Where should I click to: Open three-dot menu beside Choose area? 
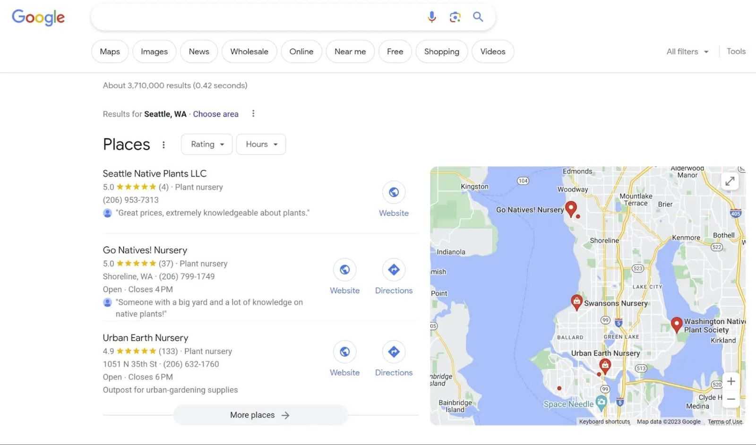click(253, 113)
